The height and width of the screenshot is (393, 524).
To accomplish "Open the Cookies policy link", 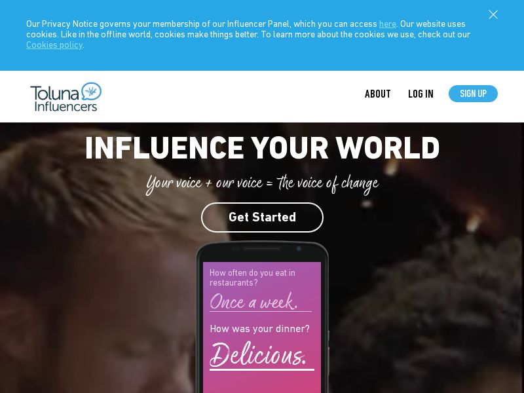I will (x=54, y=45).
